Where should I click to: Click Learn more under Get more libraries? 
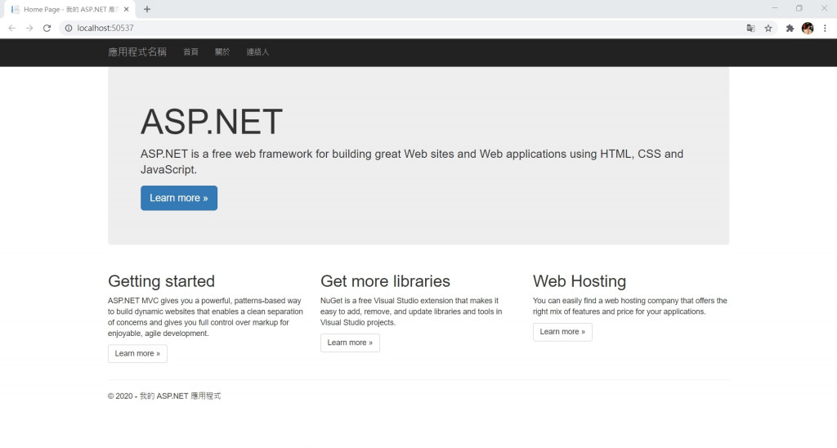[x=350, y=343]
